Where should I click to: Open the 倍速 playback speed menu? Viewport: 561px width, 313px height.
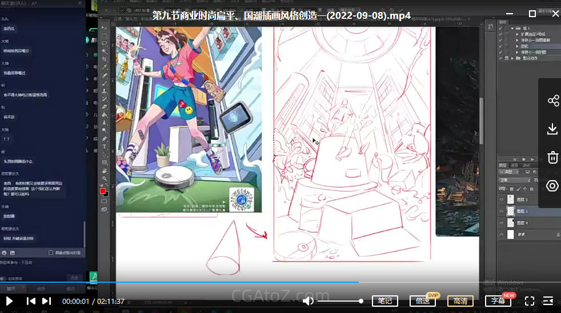click(423, 301)
